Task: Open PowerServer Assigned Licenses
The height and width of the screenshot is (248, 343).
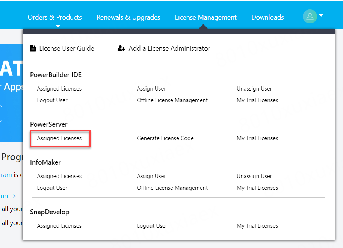Action: [x=59, y=138]
